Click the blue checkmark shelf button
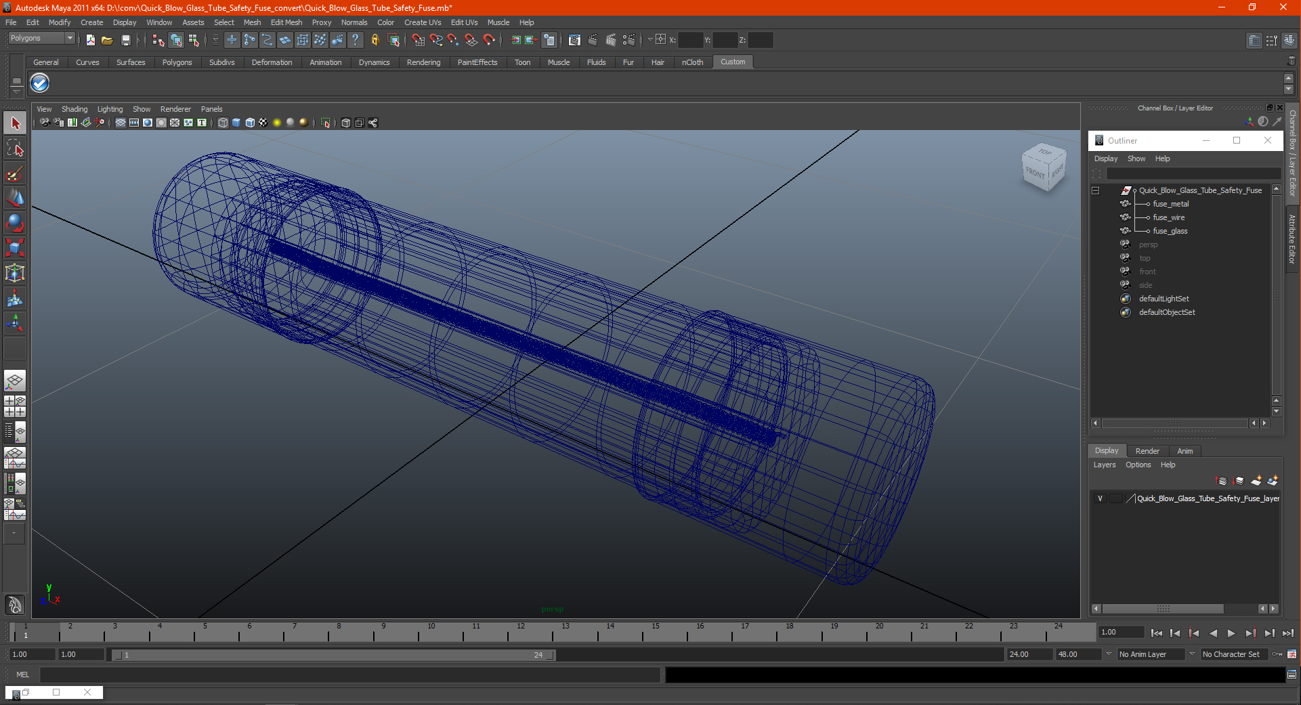 click(x=40, y=83)
